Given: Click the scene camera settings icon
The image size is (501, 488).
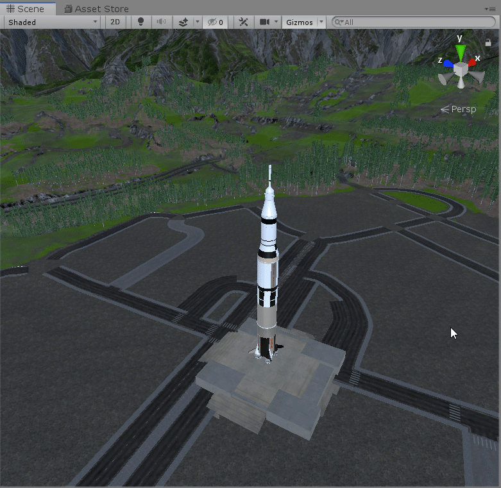Looking at the screenshot, I should tap(264, 22).
